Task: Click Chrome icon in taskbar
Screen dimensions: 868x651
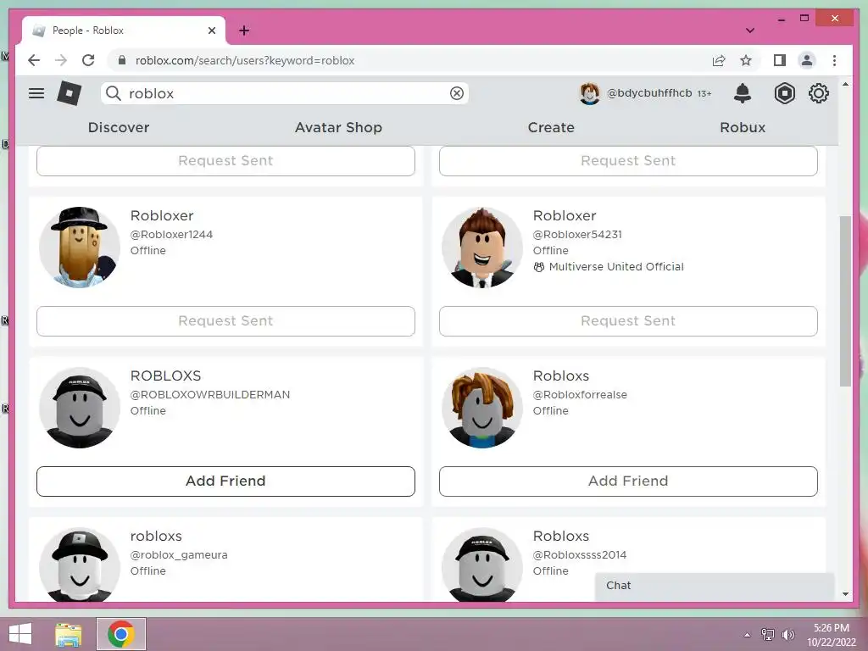Action: [121, 634]
